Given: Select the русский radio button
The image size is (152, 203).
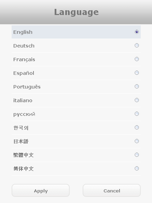Looking at the screenshot, I should [x=137, y=114].
